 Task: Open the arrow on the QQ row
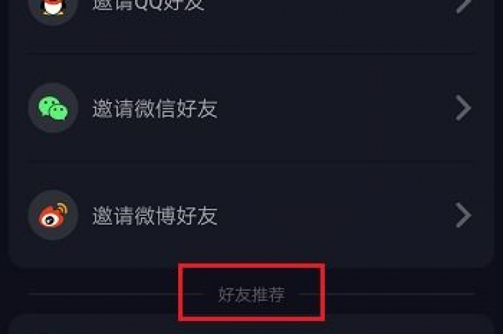[x=463, y=5]
